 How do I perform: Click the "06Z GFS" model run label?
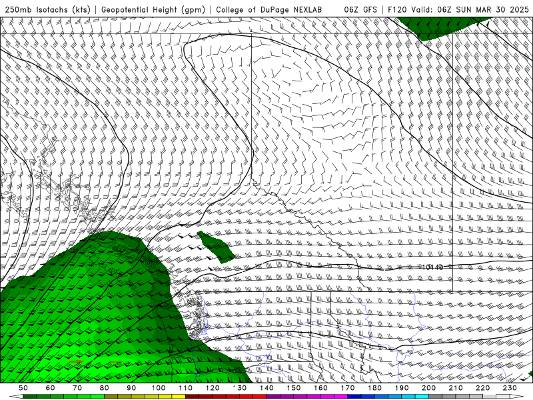(x=360, y=9)
